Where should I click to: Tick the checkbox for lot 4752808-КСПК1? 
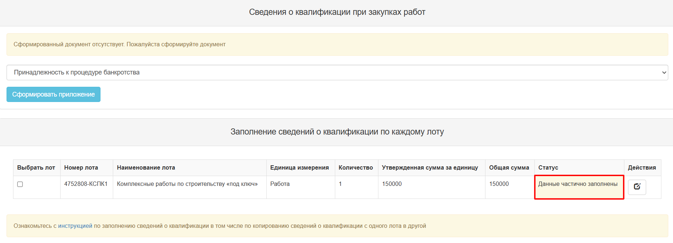20,184
